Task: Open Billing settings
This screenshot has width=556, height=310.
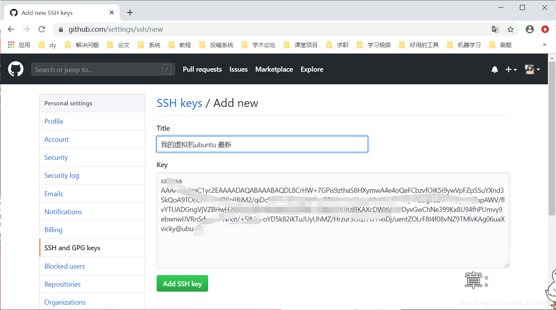Action: pyautogui.click(x=92, y=230)
